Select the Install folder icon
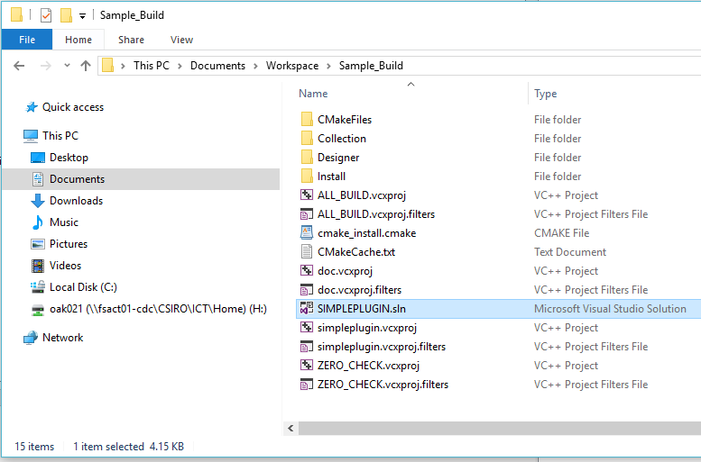This screenshot has width=701, height=462. [x=307, y=177]
